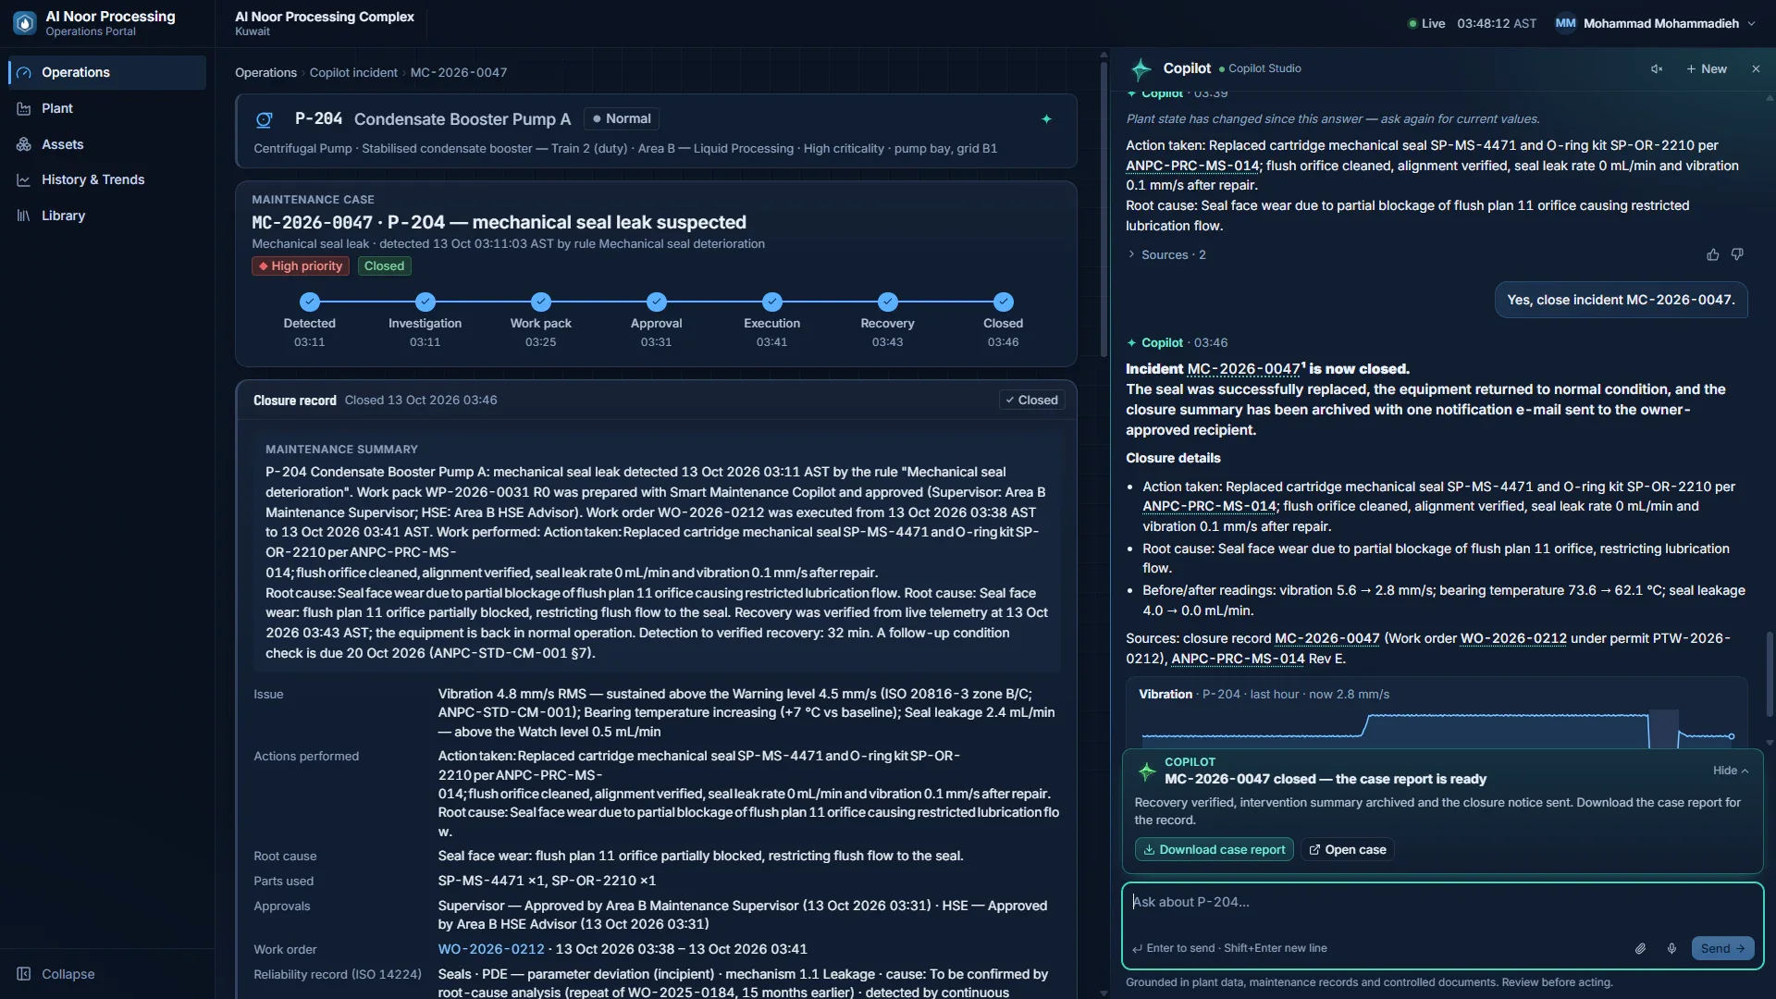Go to Copilot incident breadcrumb
Viewport: 1776px width, 999px height.
coord(353,72)
